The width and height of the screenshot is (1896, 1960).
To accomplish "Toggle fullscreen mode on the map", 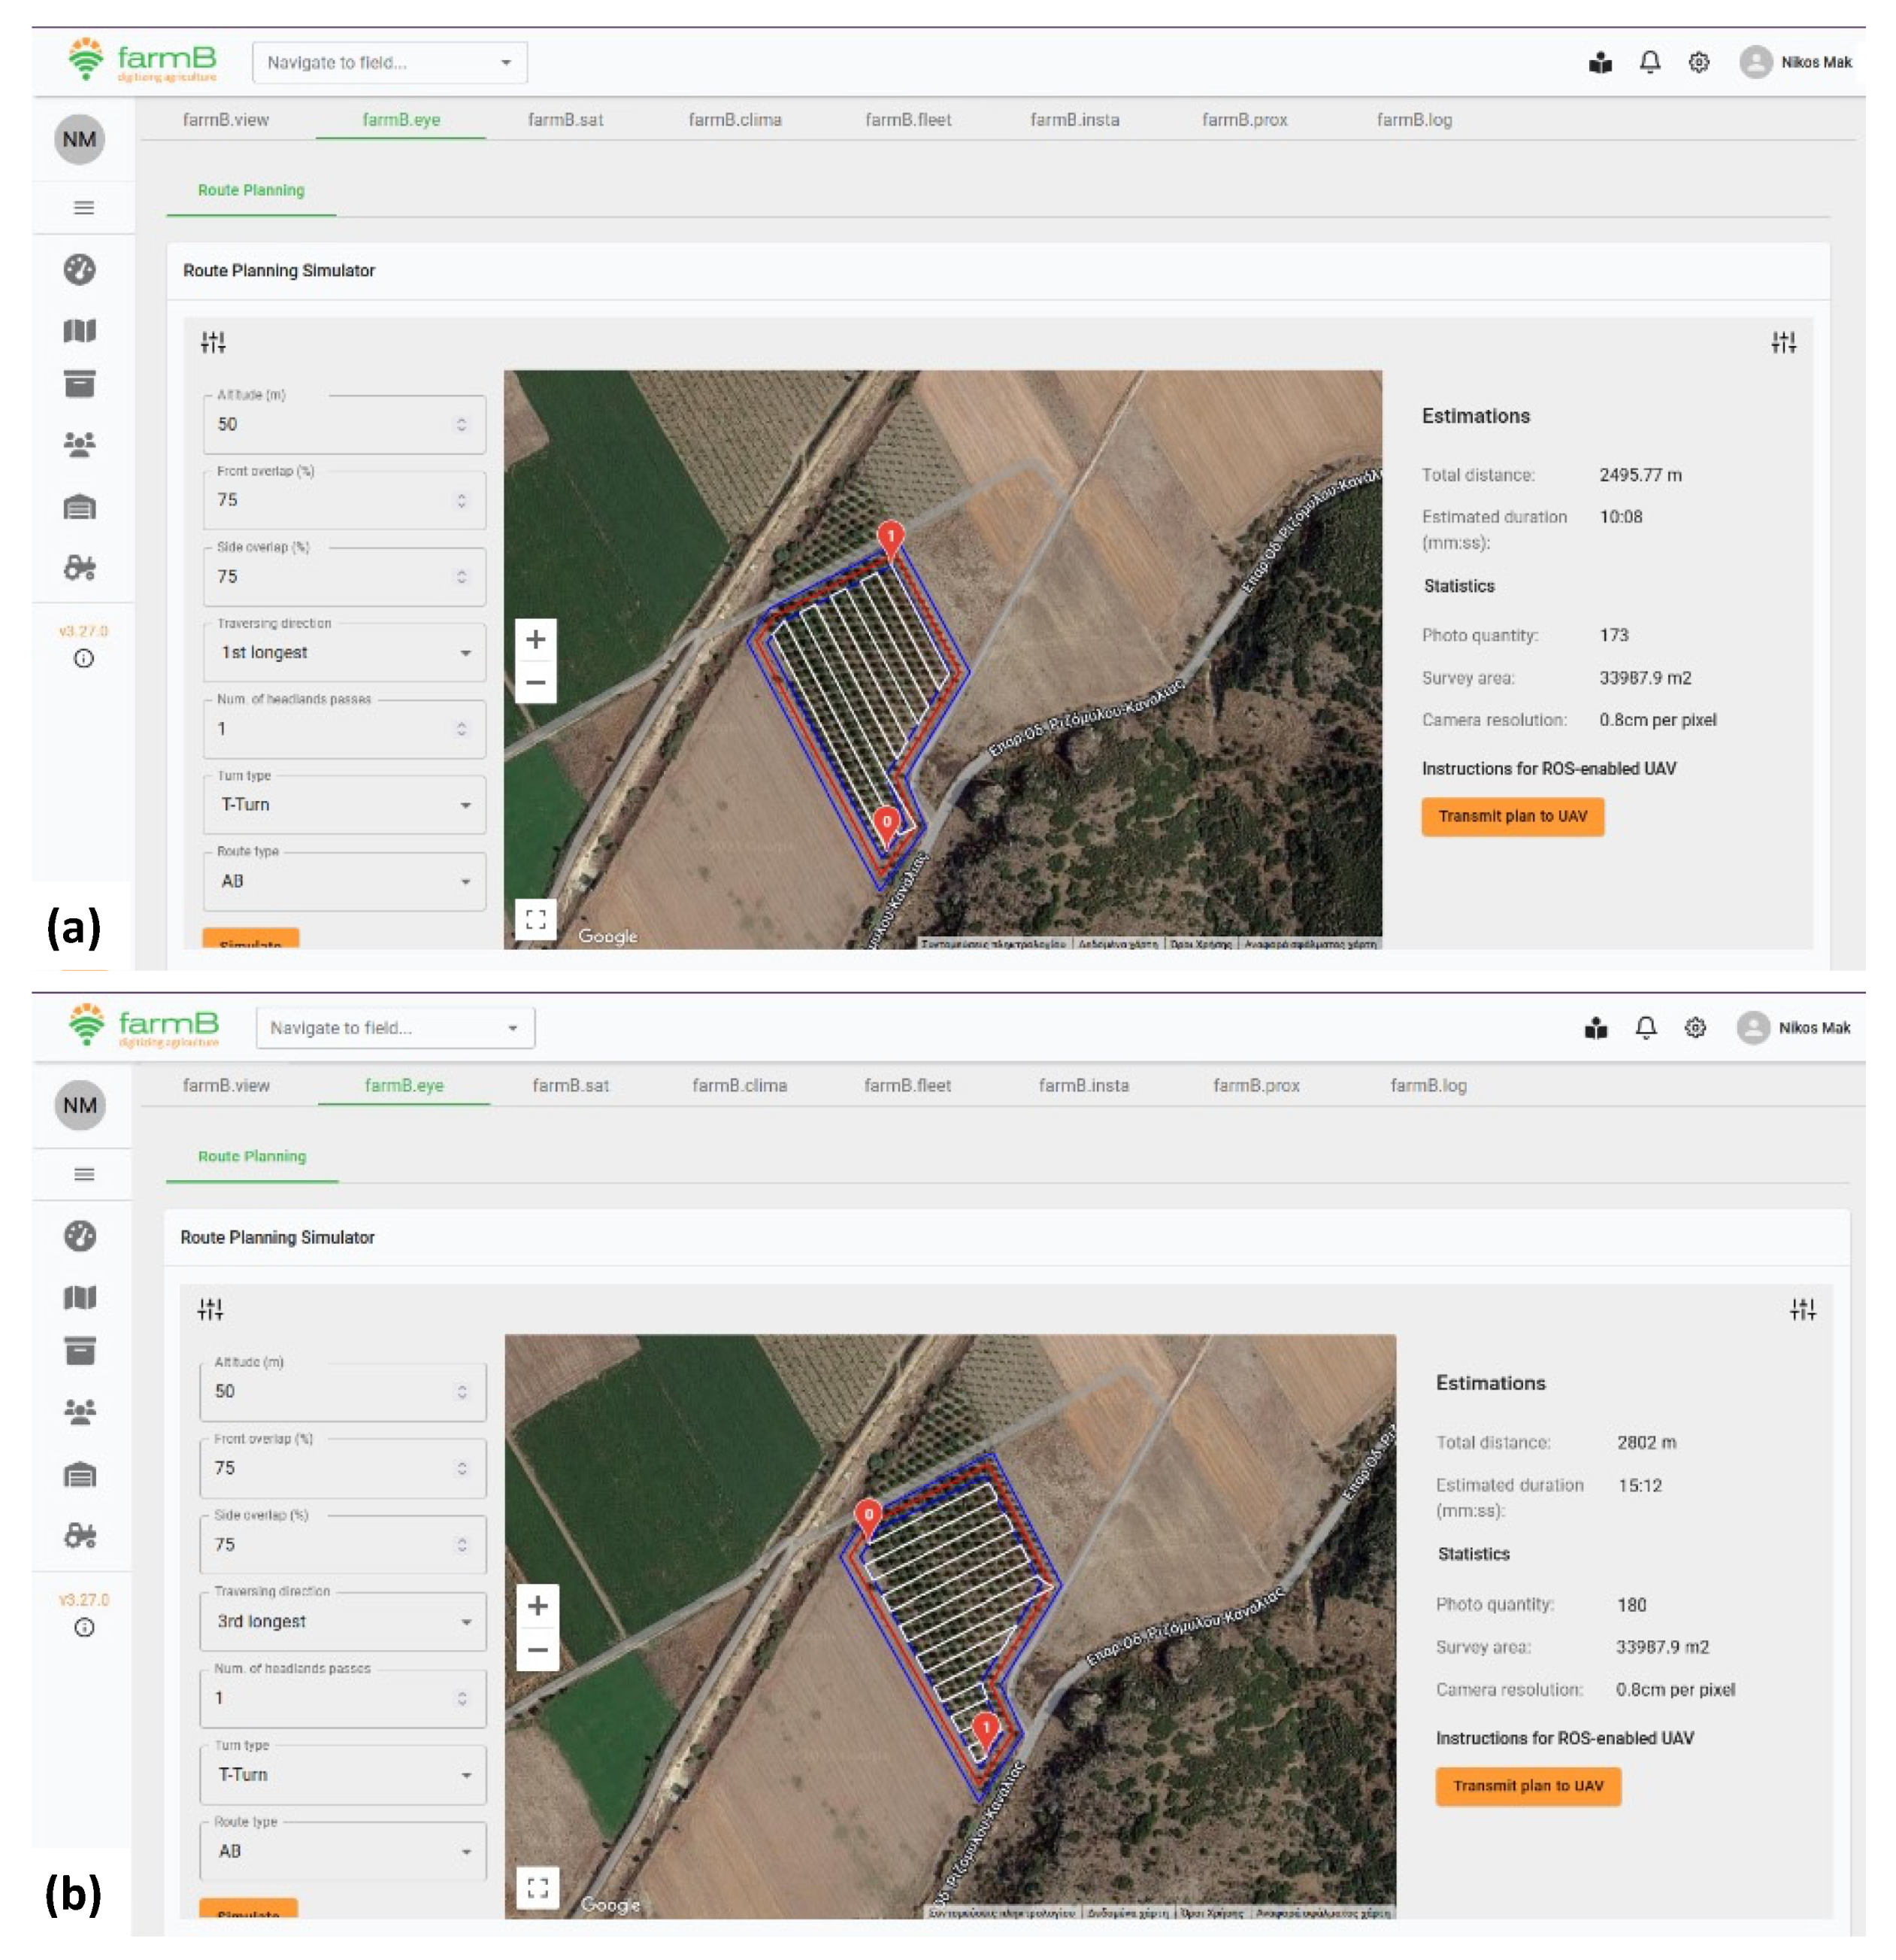I will coord(536,921).
